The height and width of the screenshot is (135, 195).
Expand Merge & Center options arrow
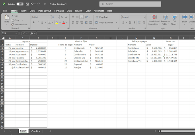pos(116,23)
